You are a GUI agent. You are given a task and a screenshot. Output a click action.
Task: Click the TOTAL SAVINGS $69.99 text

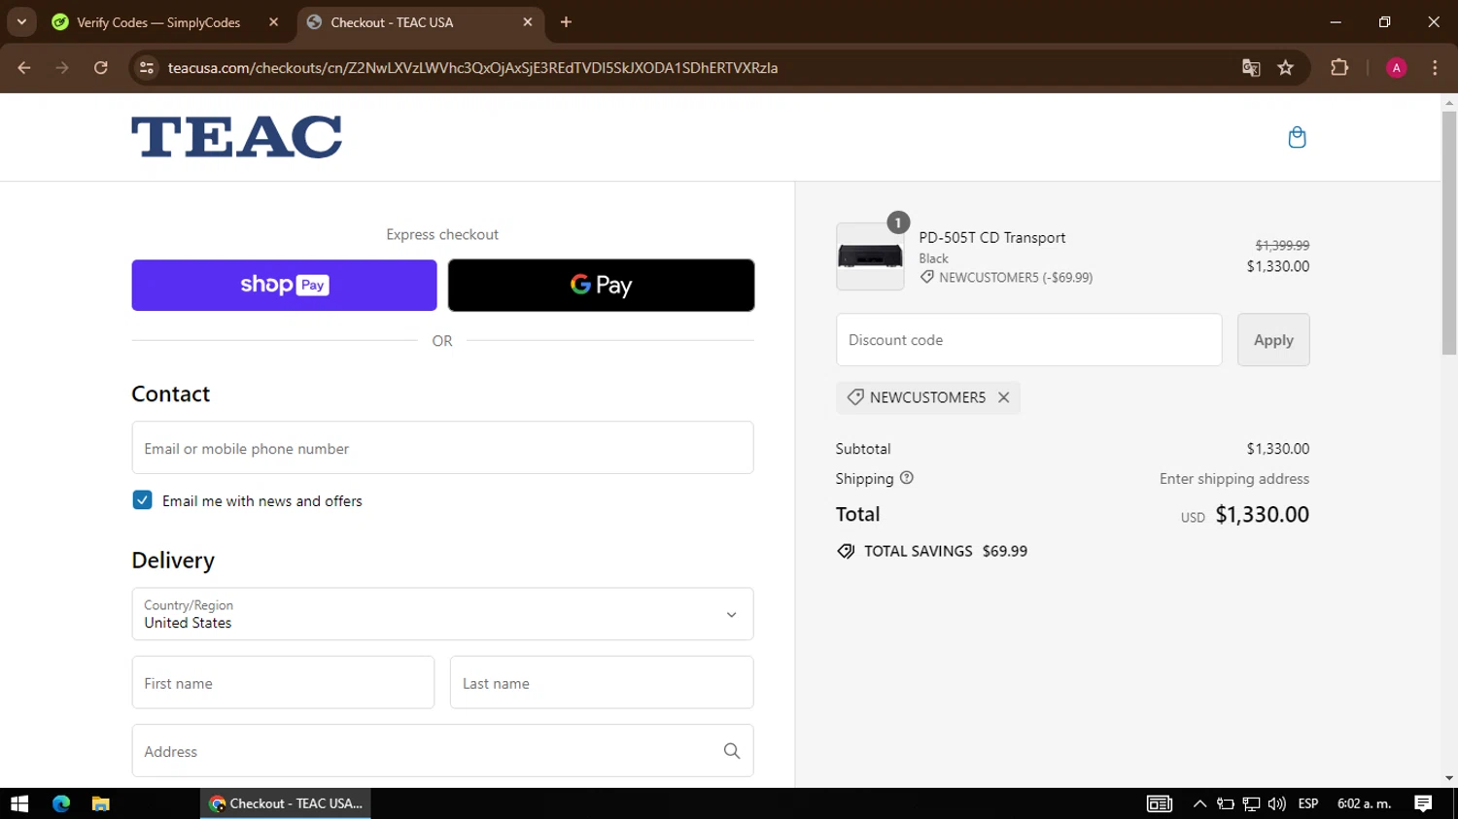point(946,551)
